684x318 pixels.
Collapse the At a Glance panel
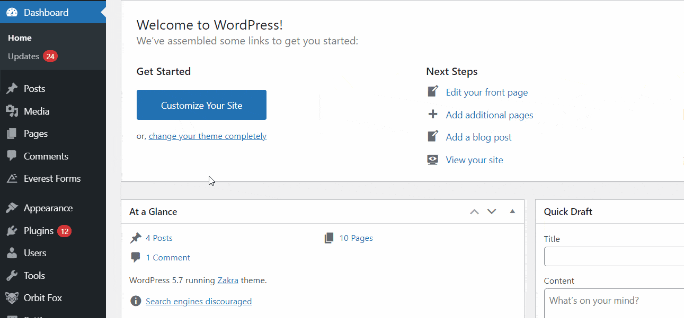pos(512,211)
